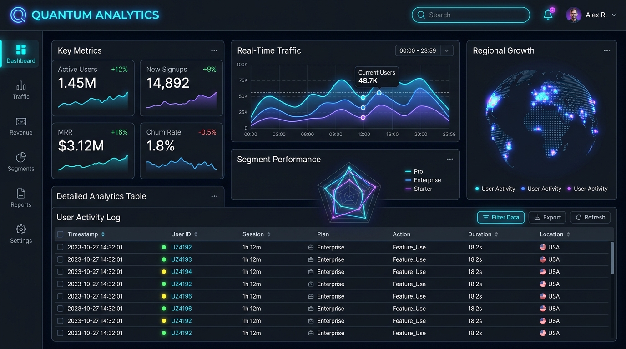Open the Revenue icon in sidebar
Screen dimensions: 626x349
[21, 121]
